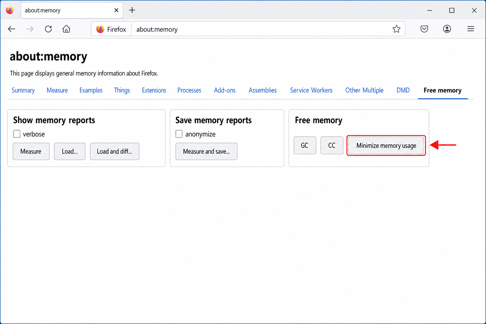Open the Measure tab link
This screenshot has height=324, width=486.
(57, 90)
